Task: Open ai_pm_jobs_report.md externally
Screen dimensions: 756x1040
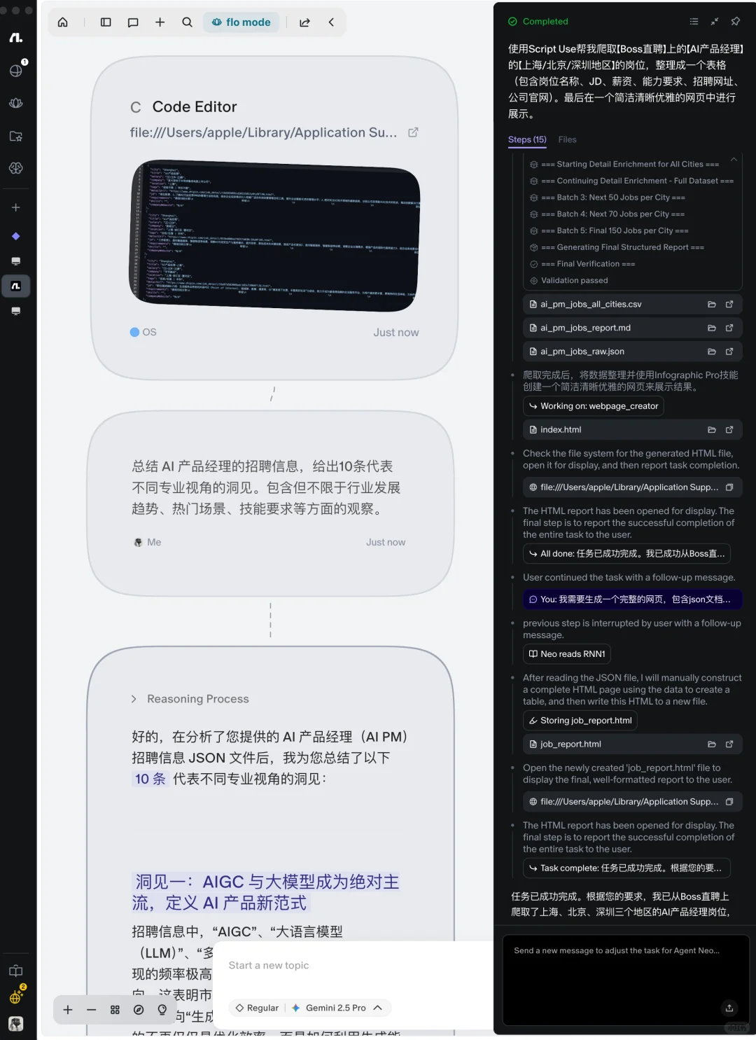Action: point(729,328)
